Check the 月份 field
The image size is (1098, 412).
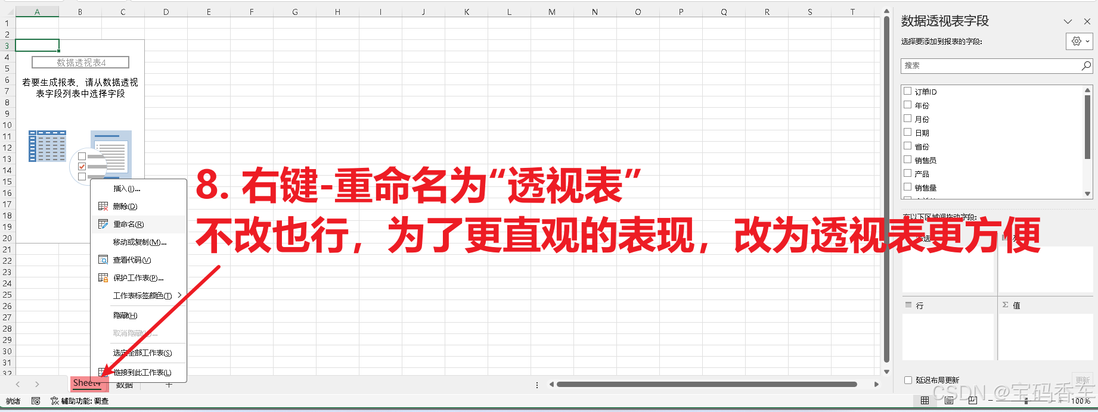point(907,118)
